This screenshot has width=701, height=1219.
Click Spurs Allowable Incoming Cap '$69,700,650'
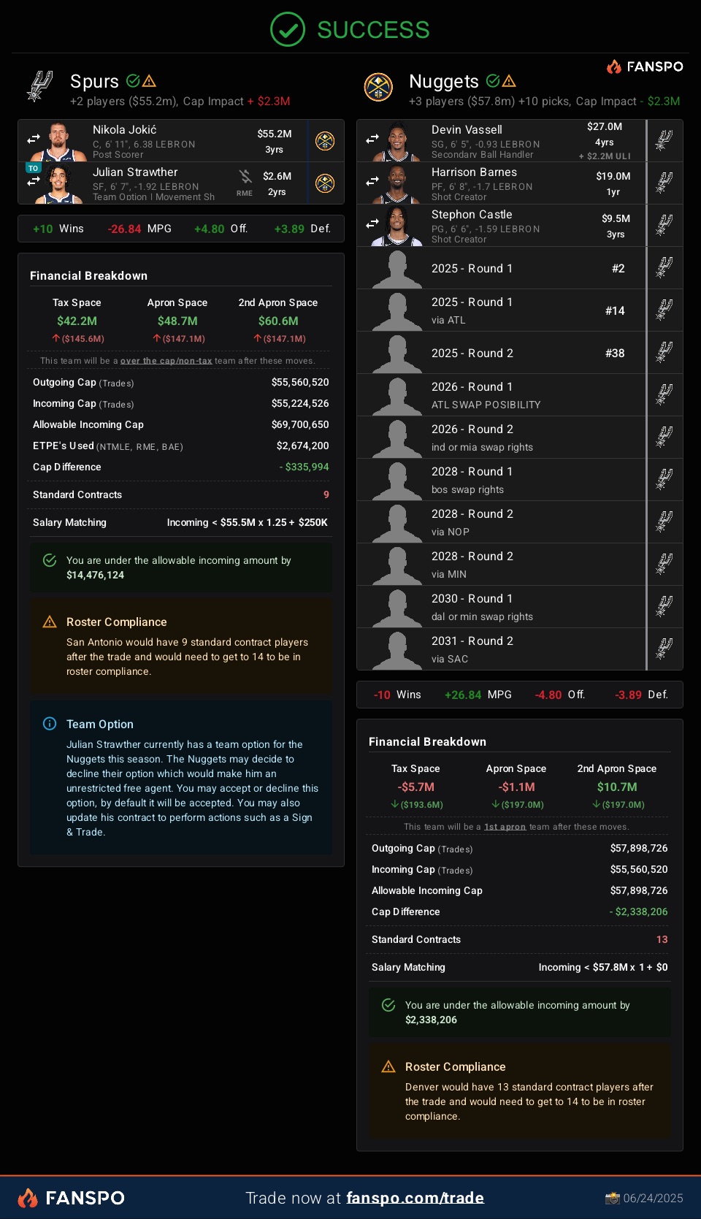pos(300,424)
